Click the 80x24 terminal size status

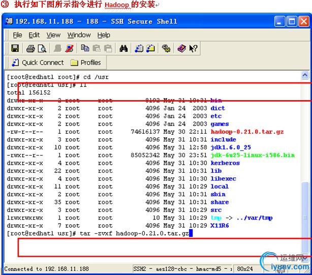pyautogui.click(x=245, y=269)
